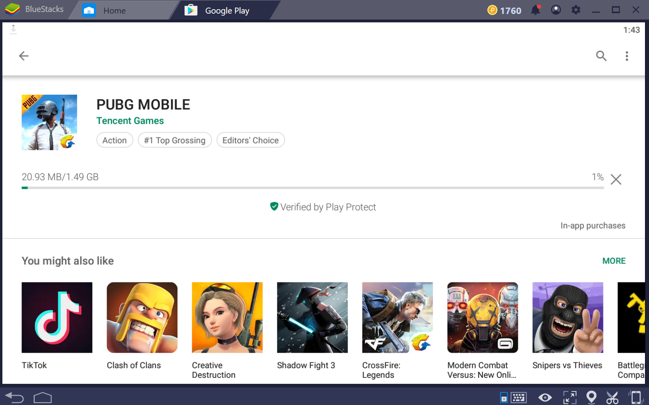Click the Shadow Fight 3 name label
The width and height of the screenshot is (649, 405).
pos(306,365)
